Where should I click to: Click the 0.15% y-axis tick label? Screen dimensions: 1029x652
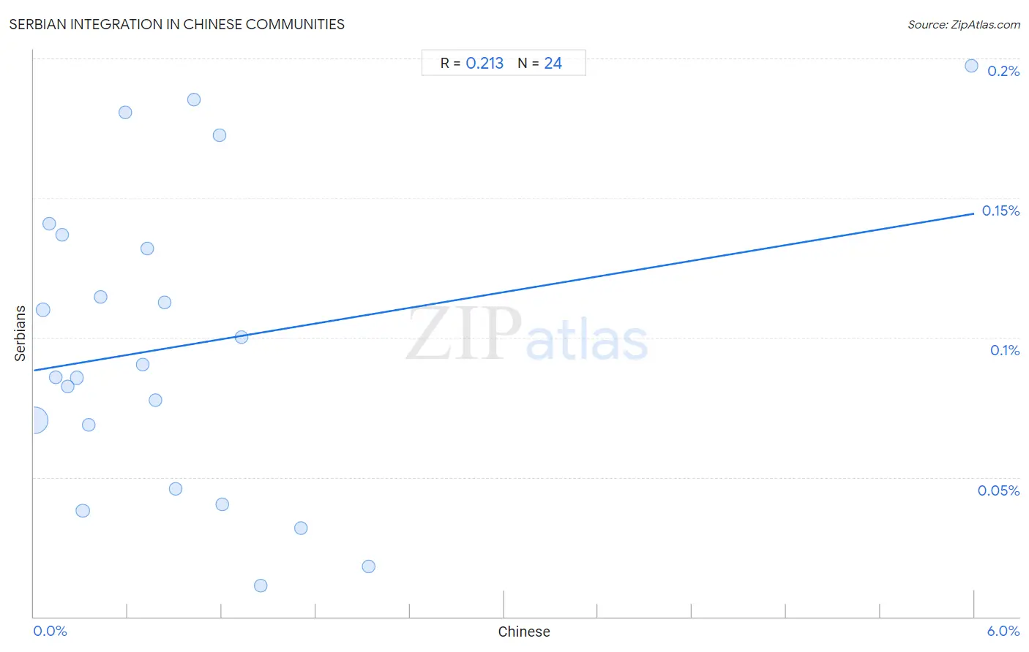point(1000,211)
